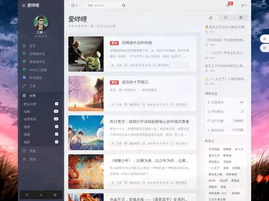Expand the 三叔 username dropdown

pos(41,32)
